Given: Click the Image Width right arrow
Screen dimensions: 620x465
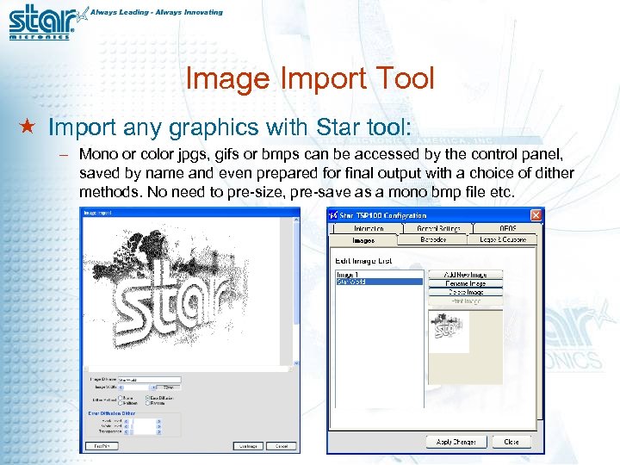Looking at the screenshot, I should point(153,387).
